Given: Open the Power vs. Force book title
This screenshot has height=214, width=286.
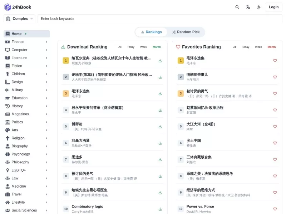Looking at the screenshot, I should [200, 207].
